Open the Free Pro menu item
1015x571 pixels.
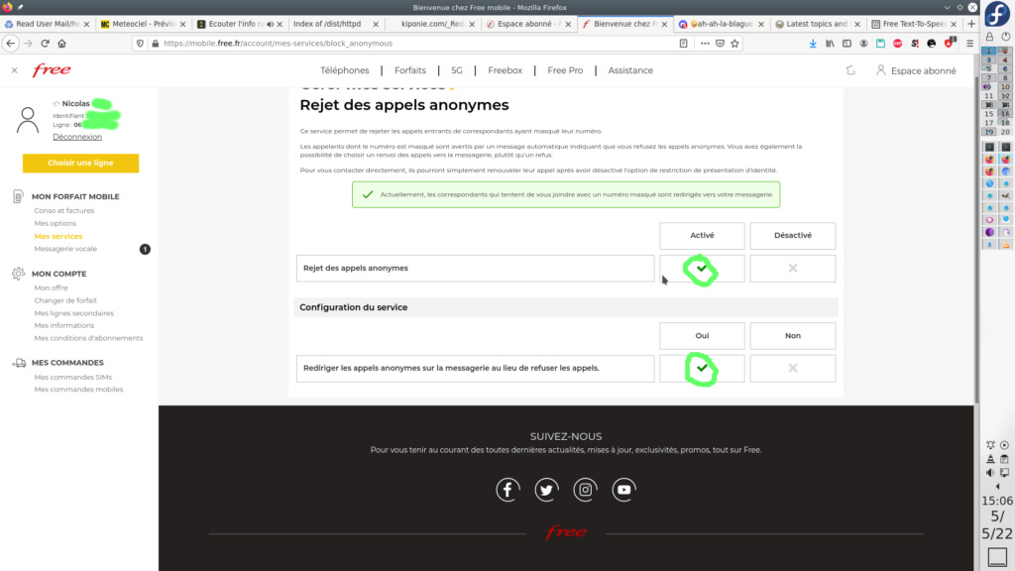(x=565, y=70)
